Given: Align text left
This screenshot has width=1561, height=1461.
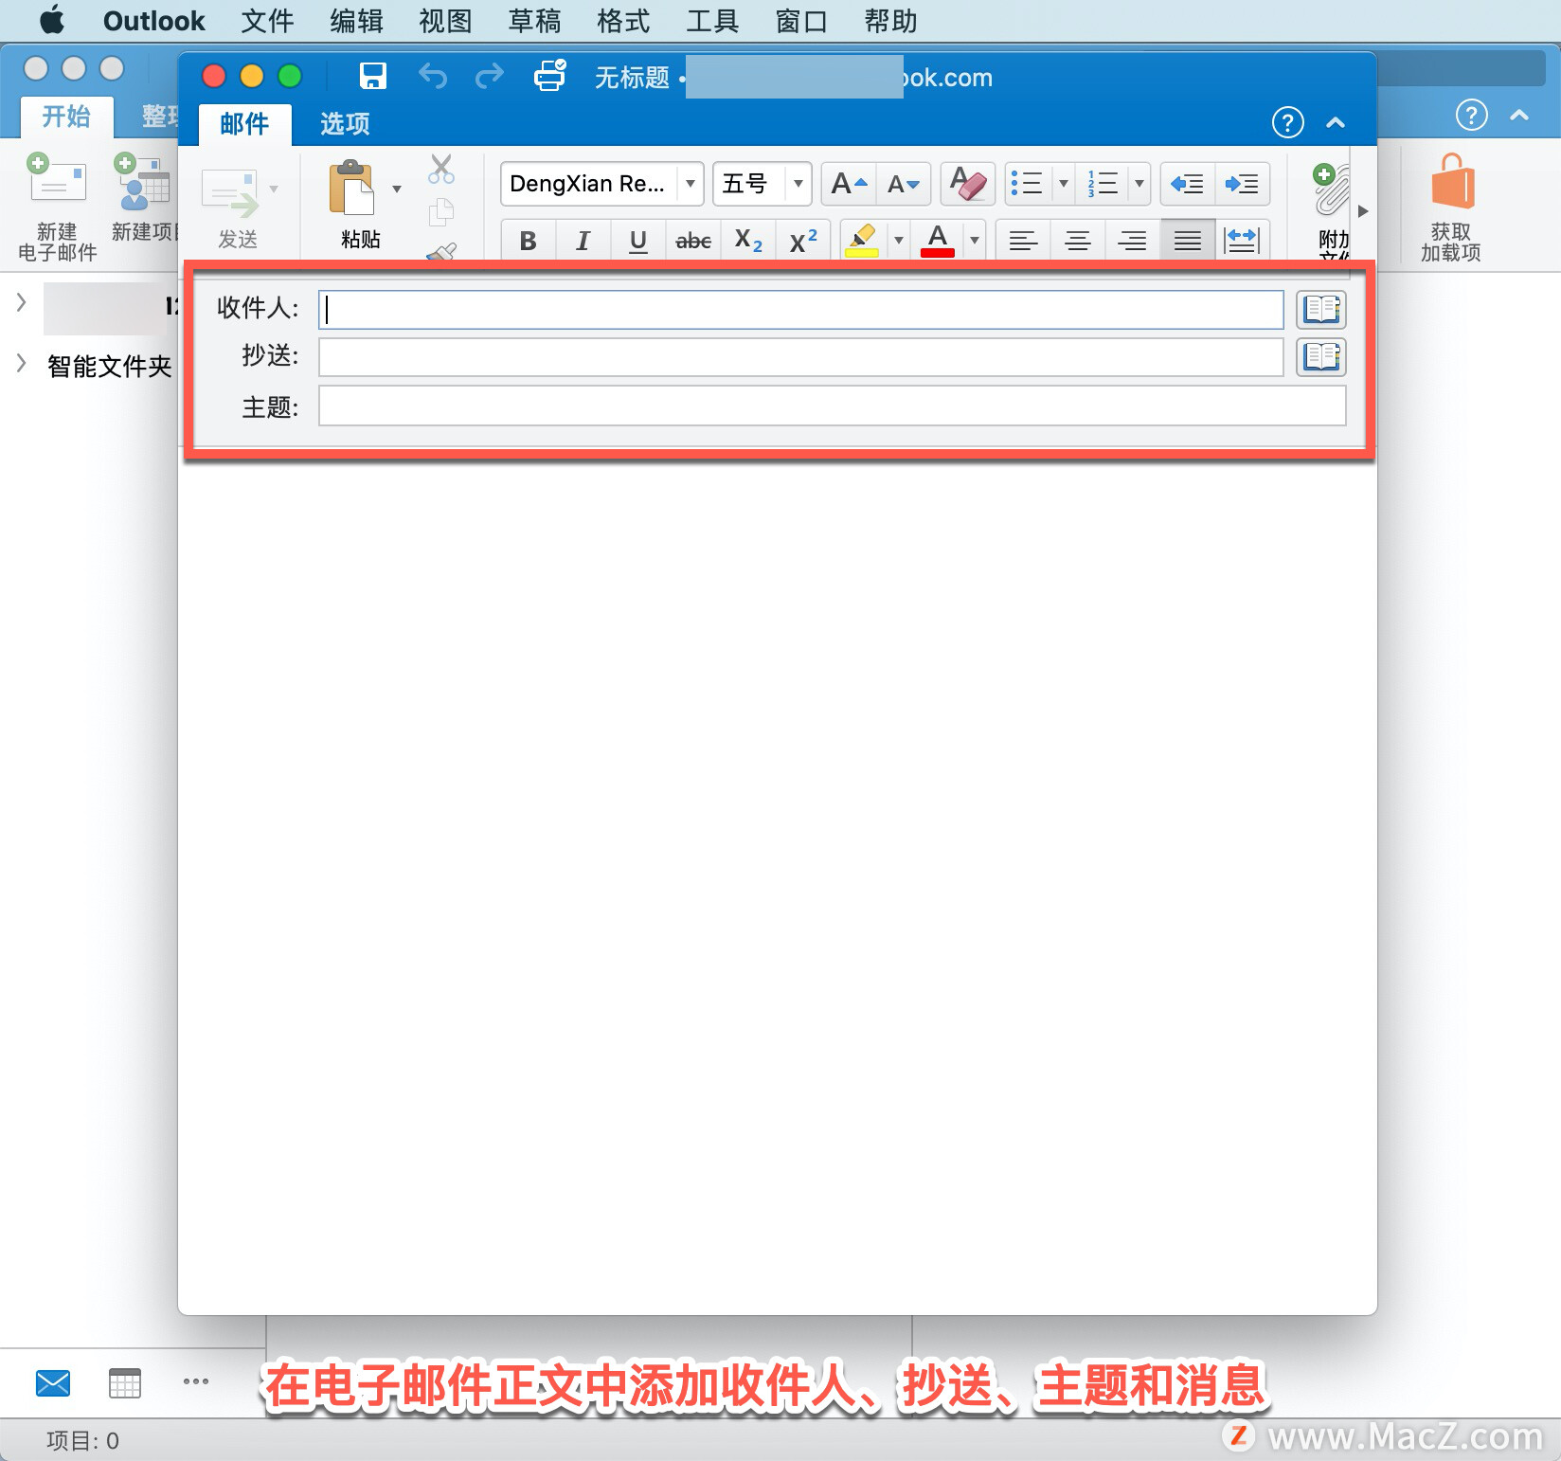Looking at the screenshot, I should [1023, 241].
